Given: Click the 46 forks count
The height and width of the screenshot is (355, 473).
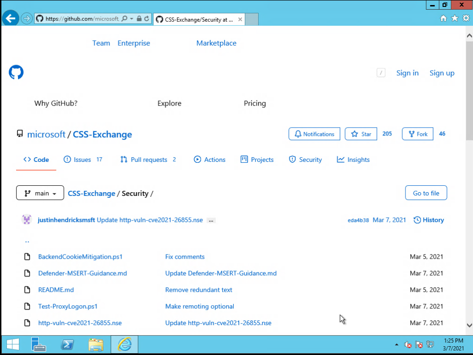Looking at the screenshot, I should pyautogui.click(x=442, y=134).
